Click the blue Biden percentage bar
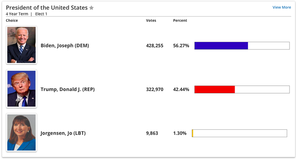The width and height of the screenshot is (296, 159). coord(221,46)
